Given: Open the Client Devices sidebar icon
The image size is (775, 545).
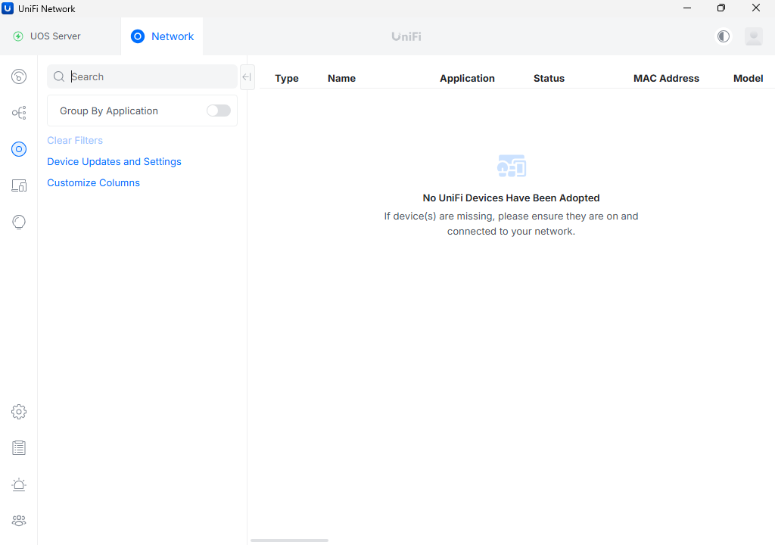Looking at the screenshot, I should click(19, 185).
